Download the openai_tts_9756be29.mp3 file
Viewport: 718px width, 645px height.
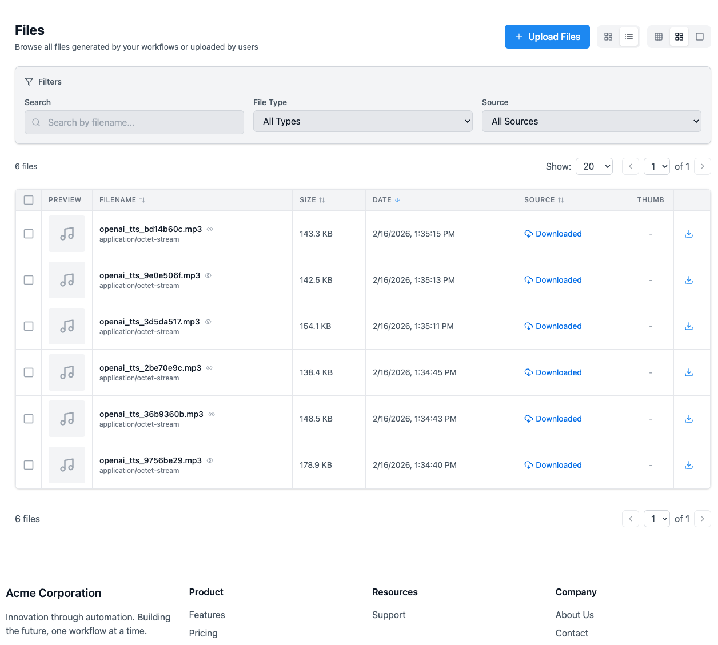tap(689, 465)
